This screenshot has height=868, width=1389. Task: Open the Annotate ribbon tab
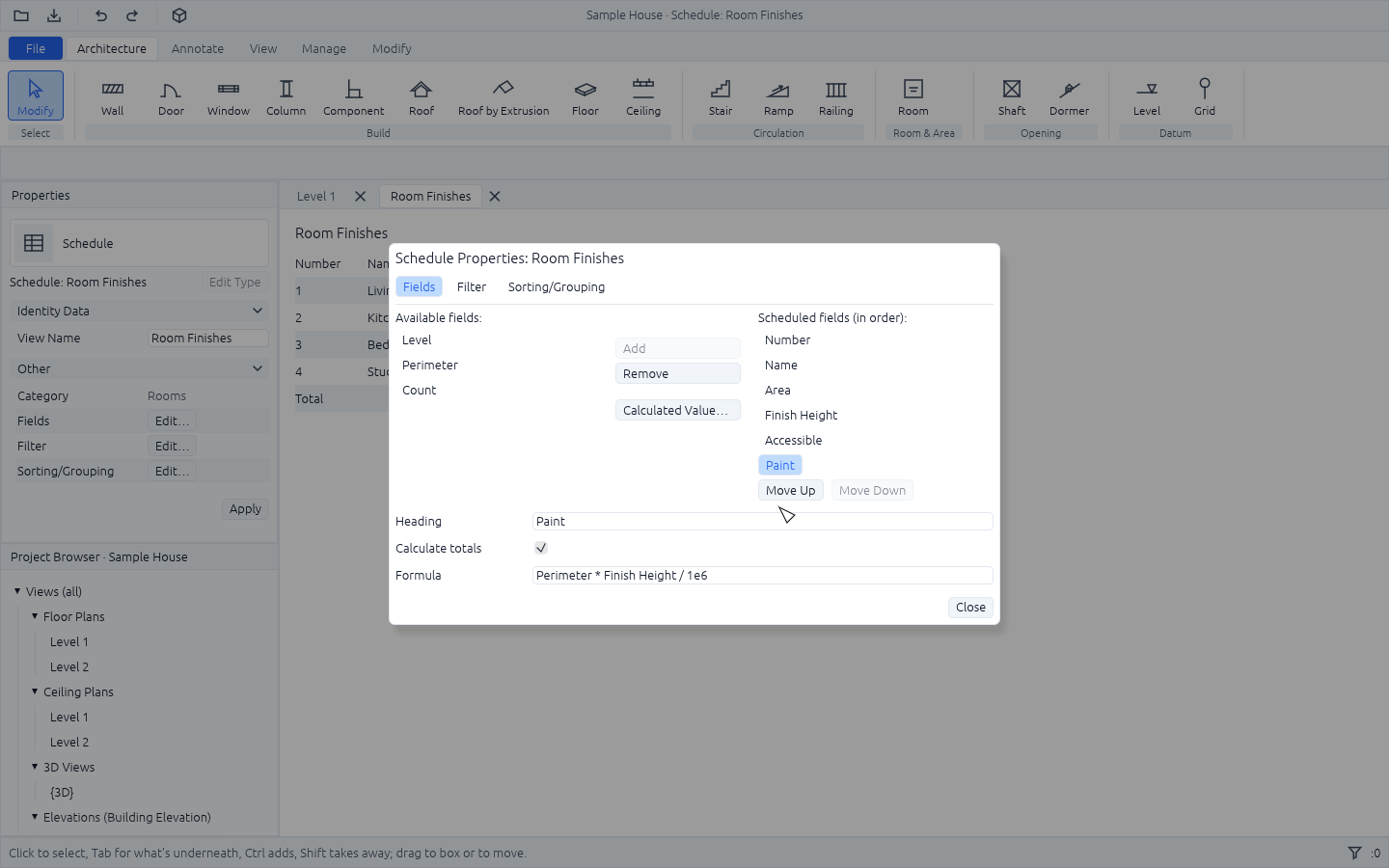click(198, 48)
